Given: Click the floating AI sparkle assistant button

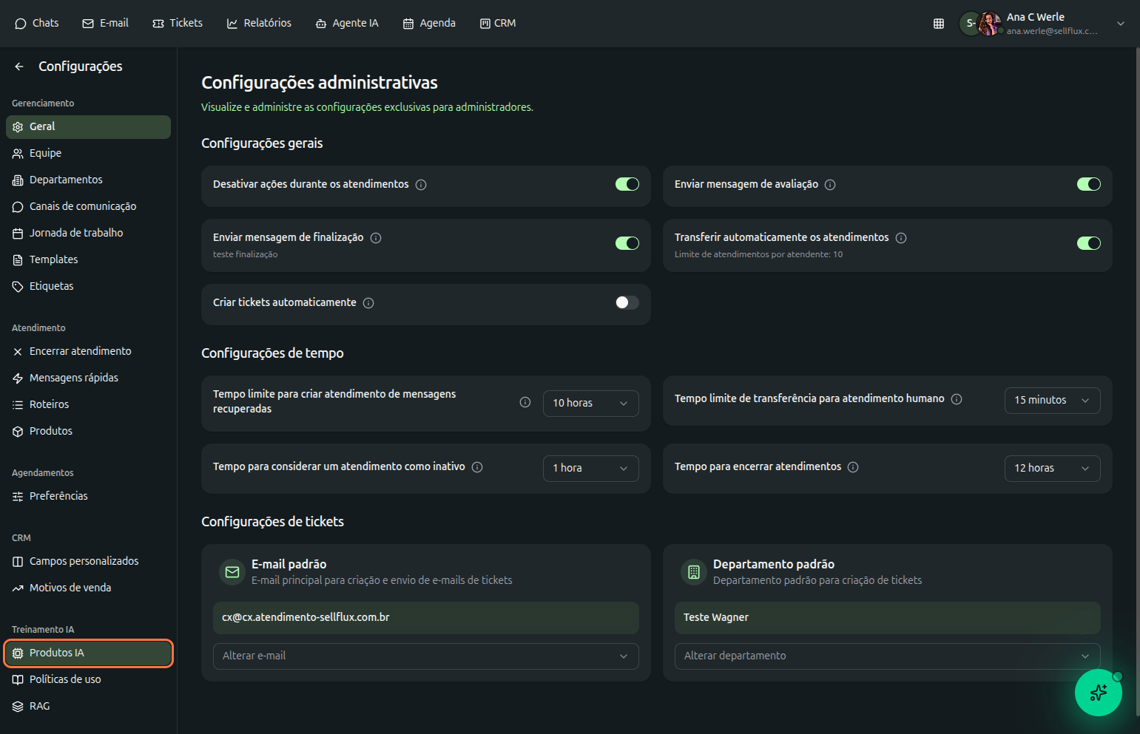Looking at the screenshot, I should pyautogui.click(x=1098, y=693).
